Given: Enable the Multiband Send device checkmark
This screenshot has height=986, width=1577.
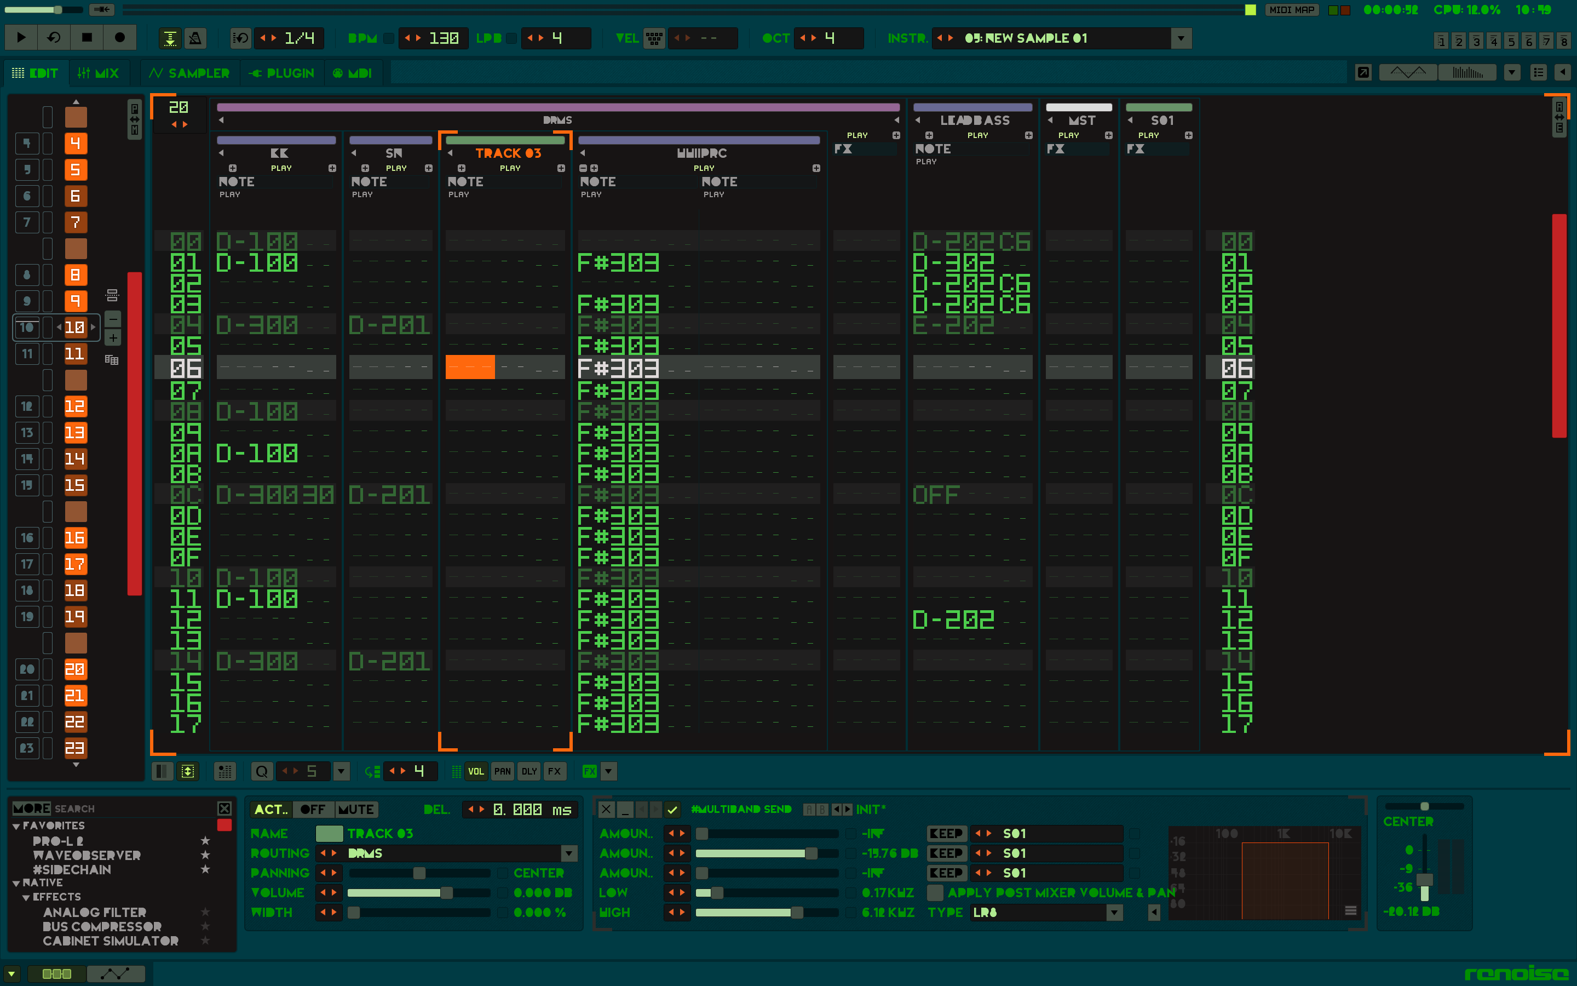Looking at the screenshot, I should click(672, 809).
